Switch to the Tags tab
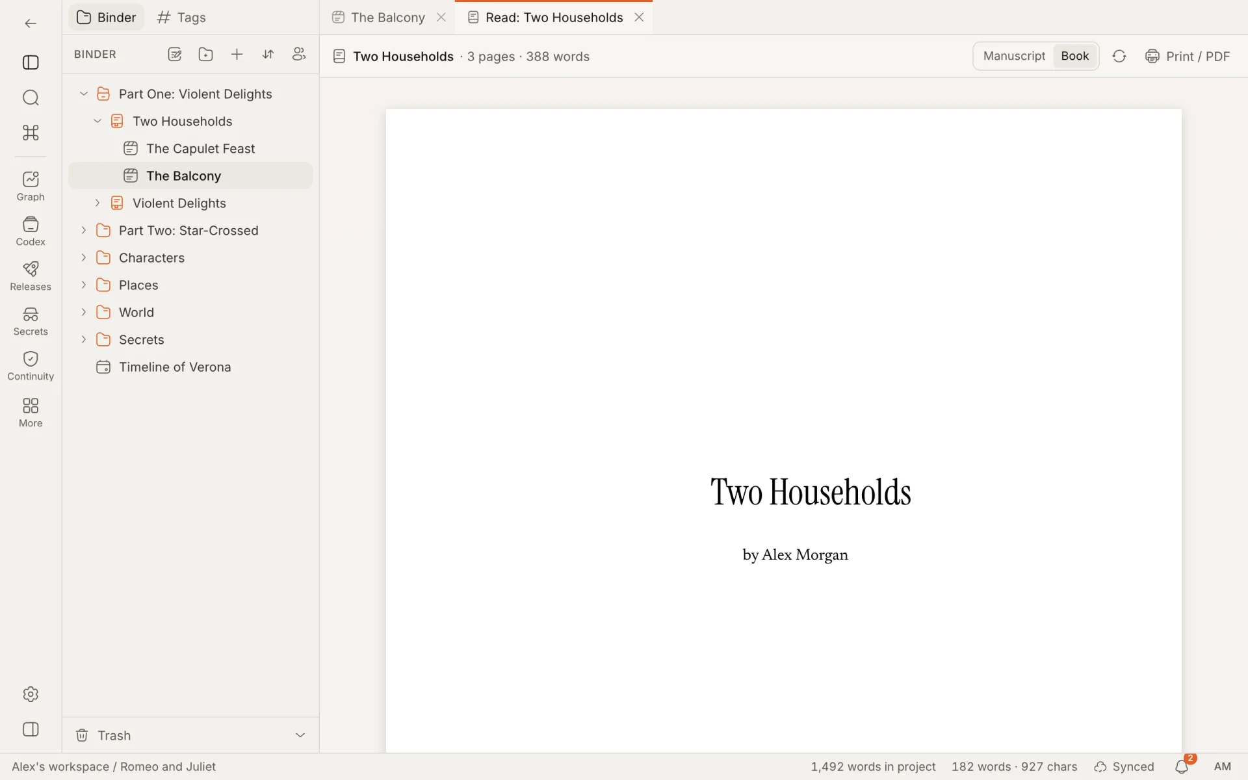The image size is (1248, 780). tap(181, 18)
